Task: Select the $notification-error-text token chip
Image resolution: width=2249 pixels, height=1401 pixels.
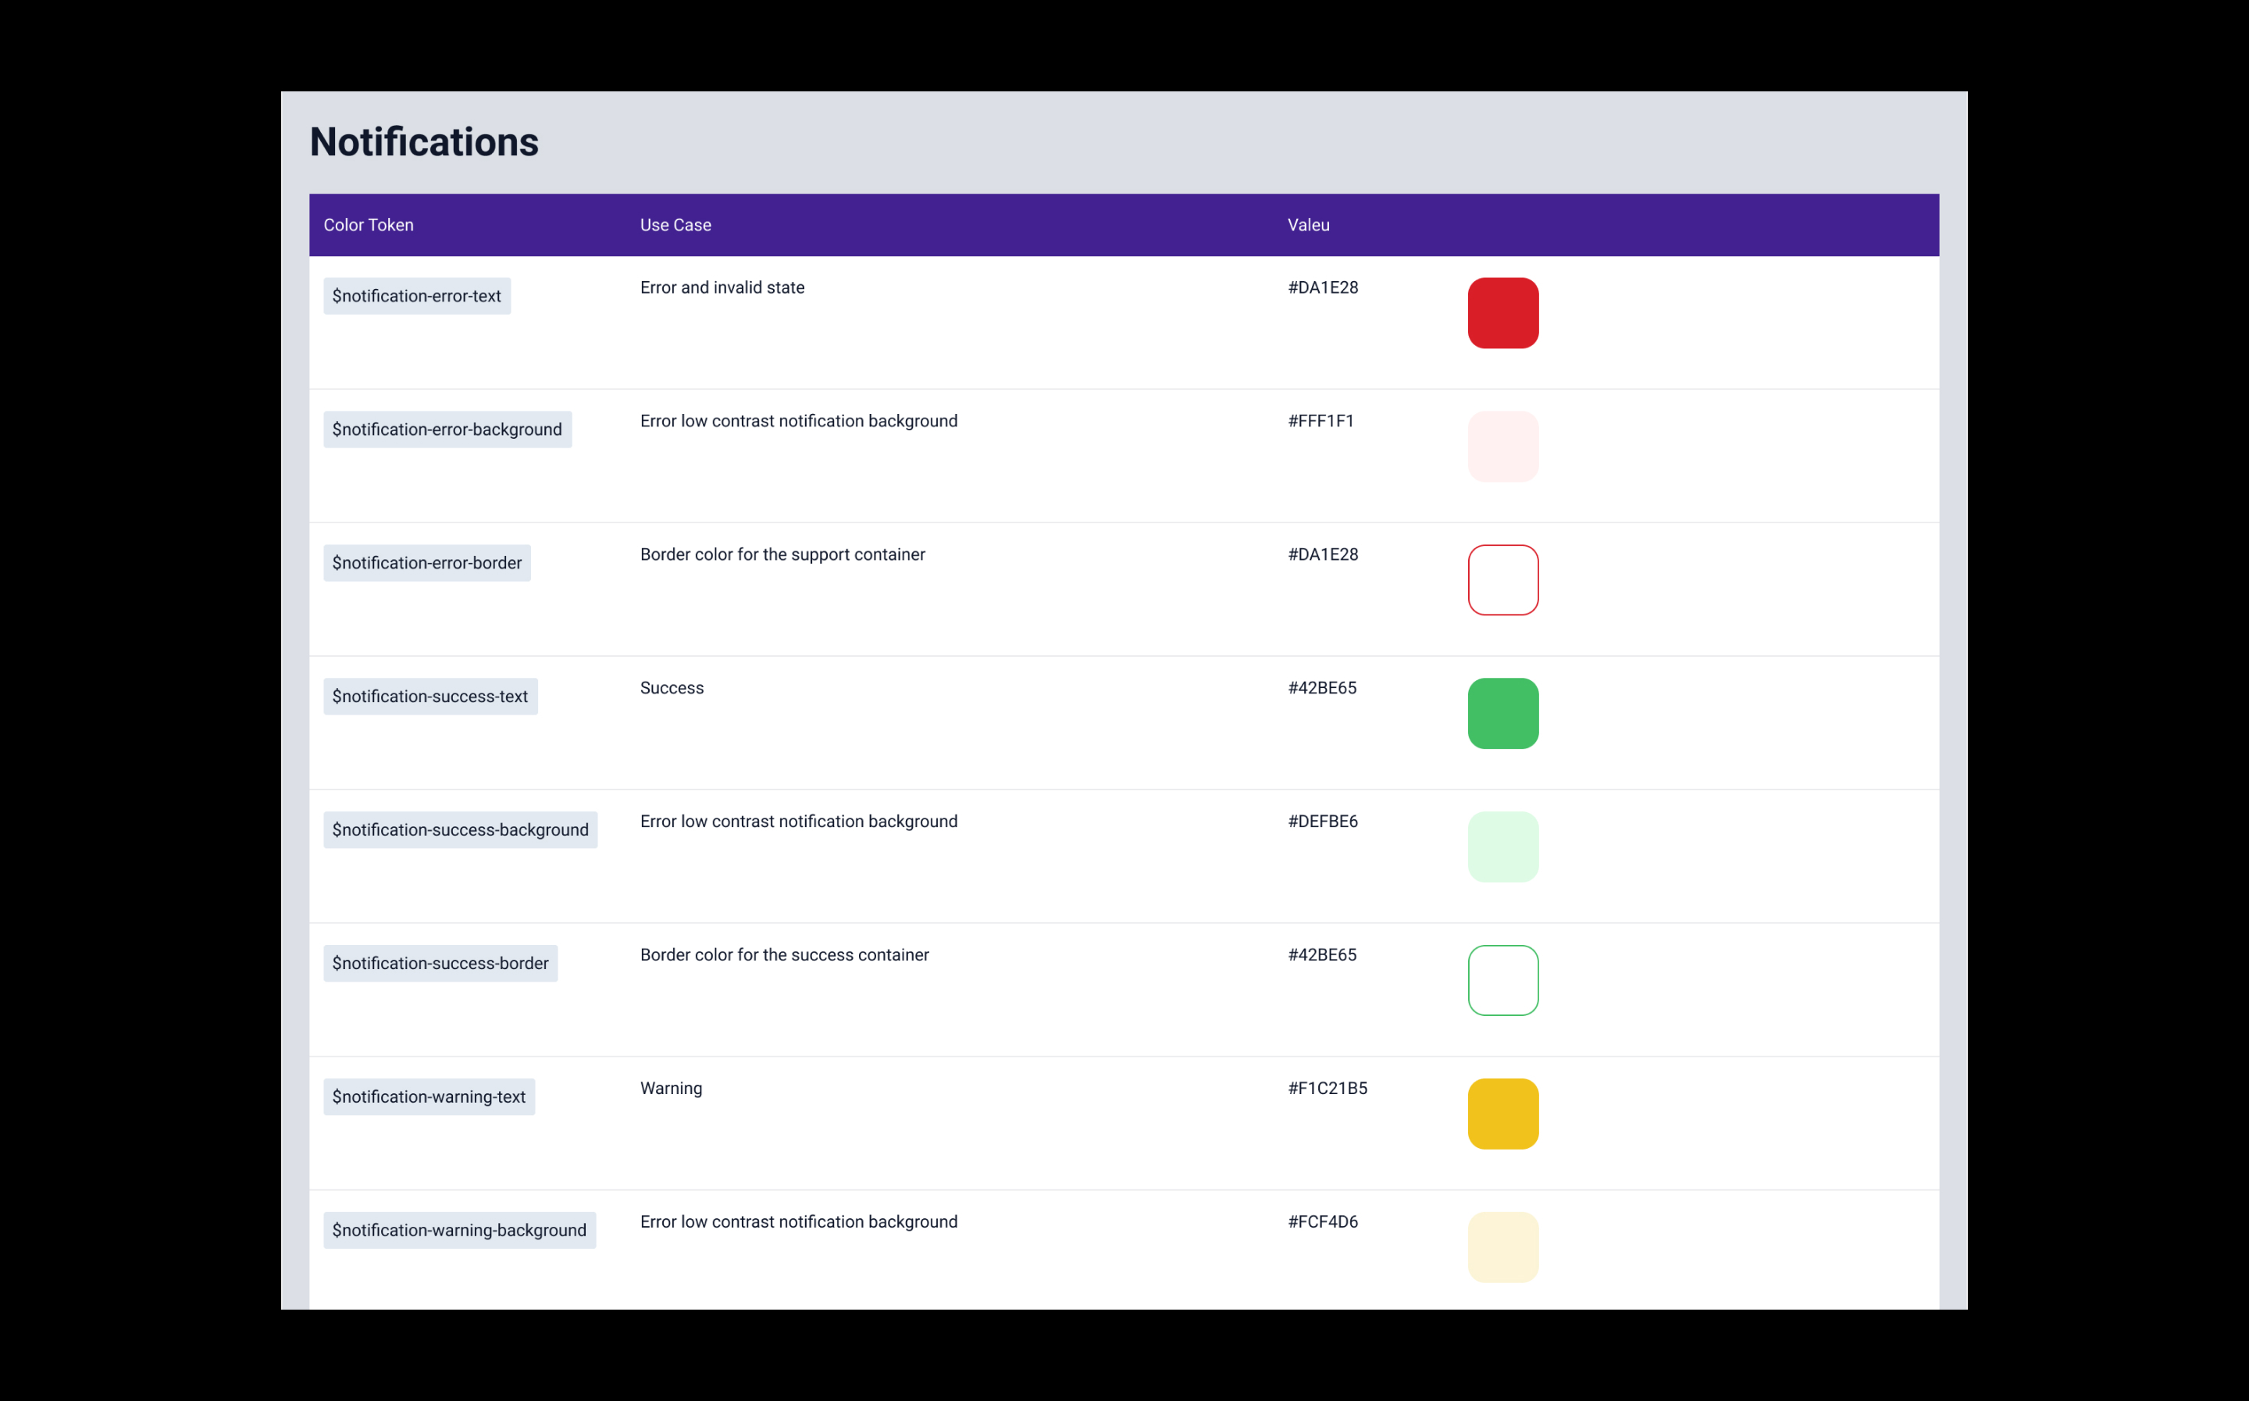Action: pos(417,297)
